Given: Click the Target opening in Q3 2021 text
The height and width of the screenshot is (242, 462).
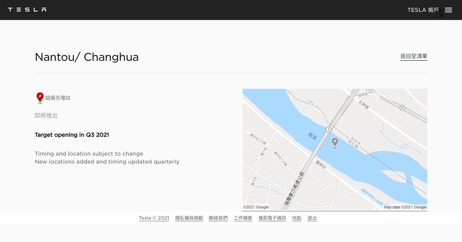Looking at the screenshot, I should click(72, 135).
